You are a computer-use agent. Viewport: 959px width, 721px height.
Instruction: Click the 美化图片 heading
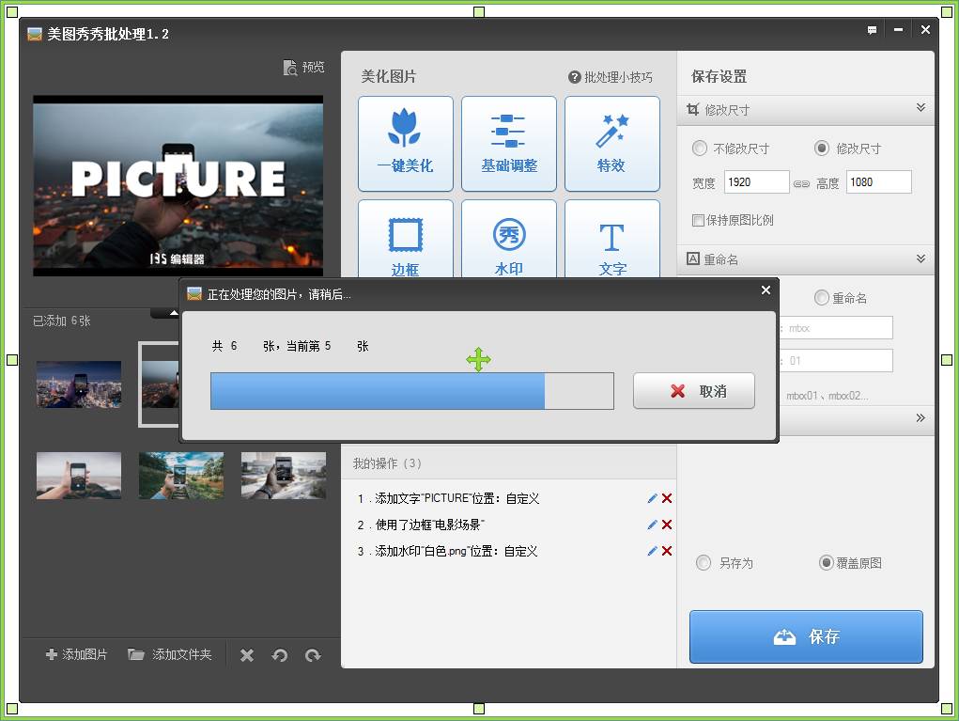coord(388,76)
